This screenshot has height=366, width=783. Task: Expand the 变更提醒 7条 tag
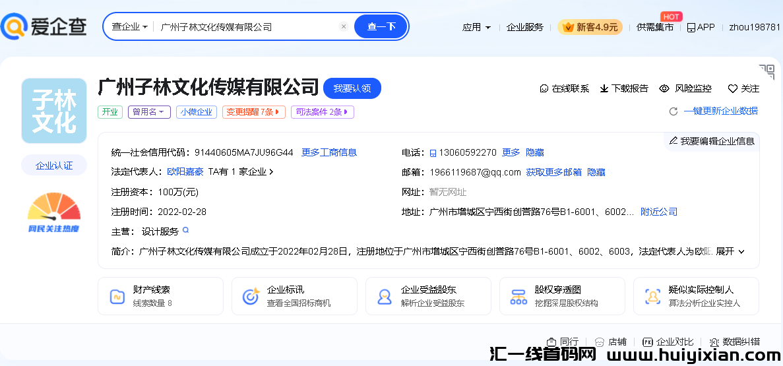tap(254, 112)
